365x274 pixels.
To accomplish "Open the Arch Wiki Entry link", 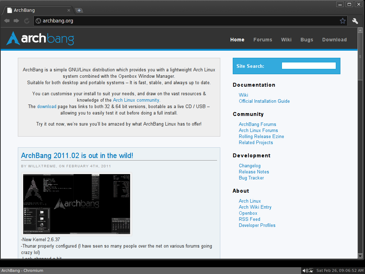I will [255, 207].
